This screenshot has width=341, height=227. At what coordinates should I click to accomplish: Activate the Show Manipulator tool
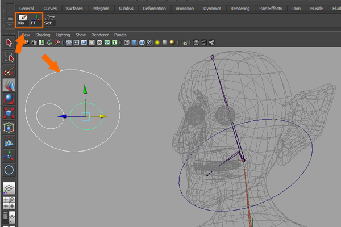click(x=9, y=155)
